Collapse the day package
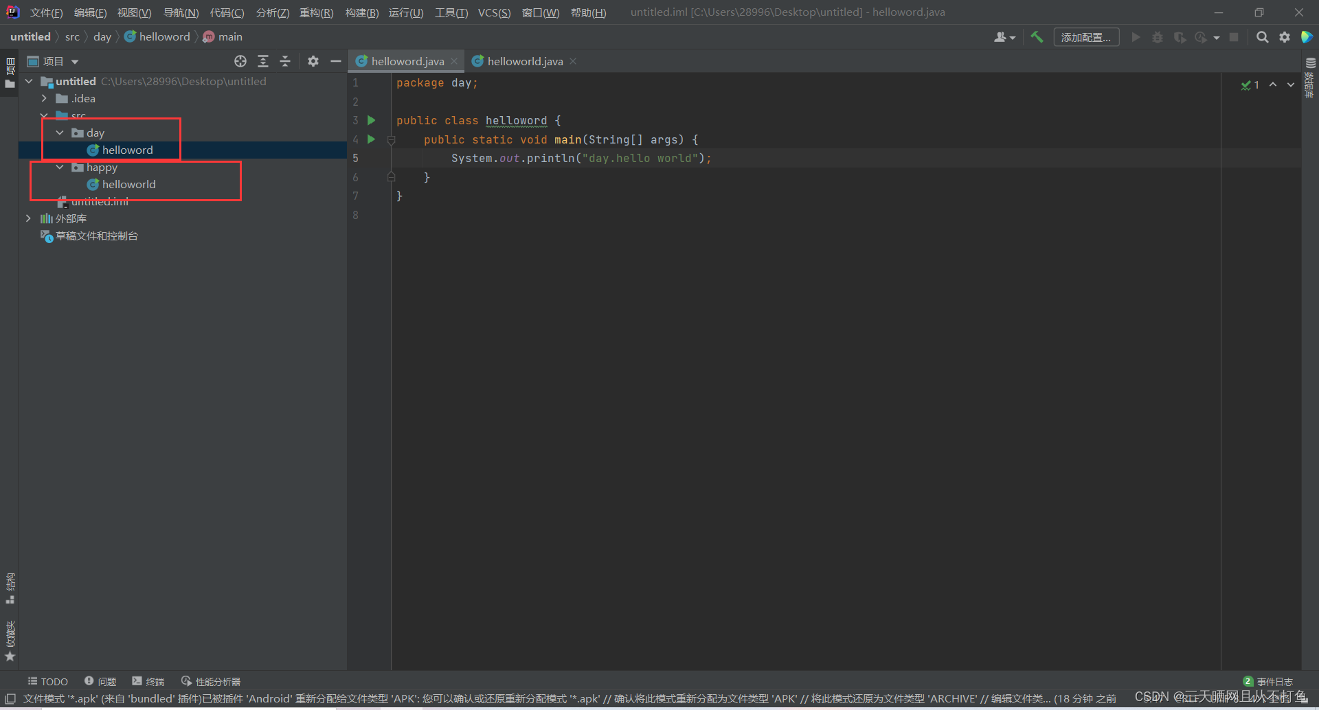The width and height of the screenshot is (1319, 710). tap(60, 133)
